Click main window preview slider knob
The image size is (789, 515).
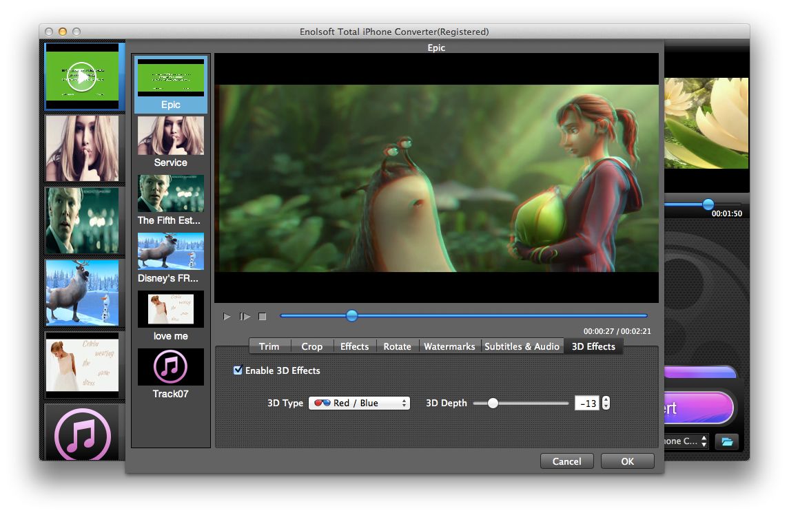[708, 204]
